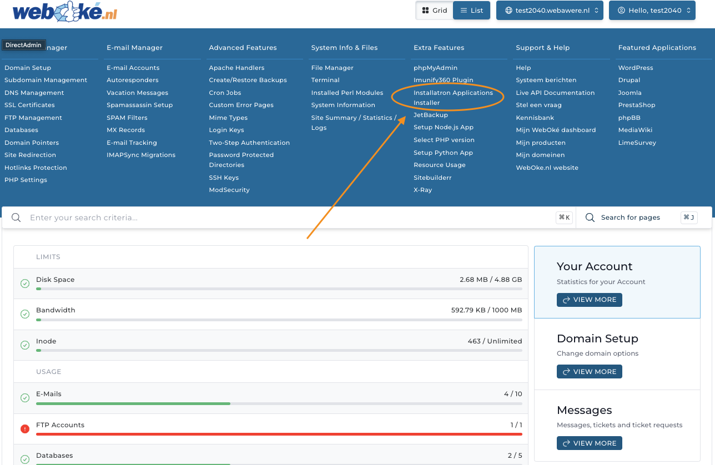Click the green check icon beside Bandwidth

coord(25,314)
